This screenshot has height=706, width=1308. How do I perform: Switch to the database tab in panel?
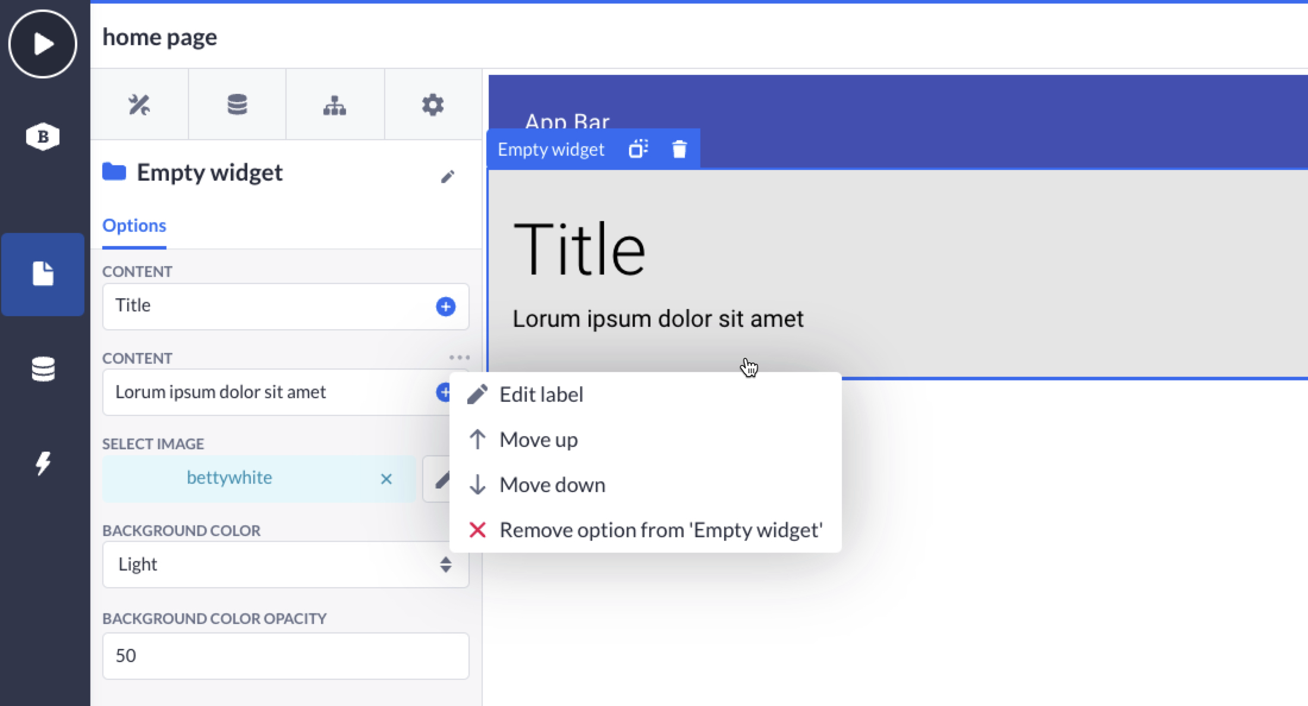[237, 105]
